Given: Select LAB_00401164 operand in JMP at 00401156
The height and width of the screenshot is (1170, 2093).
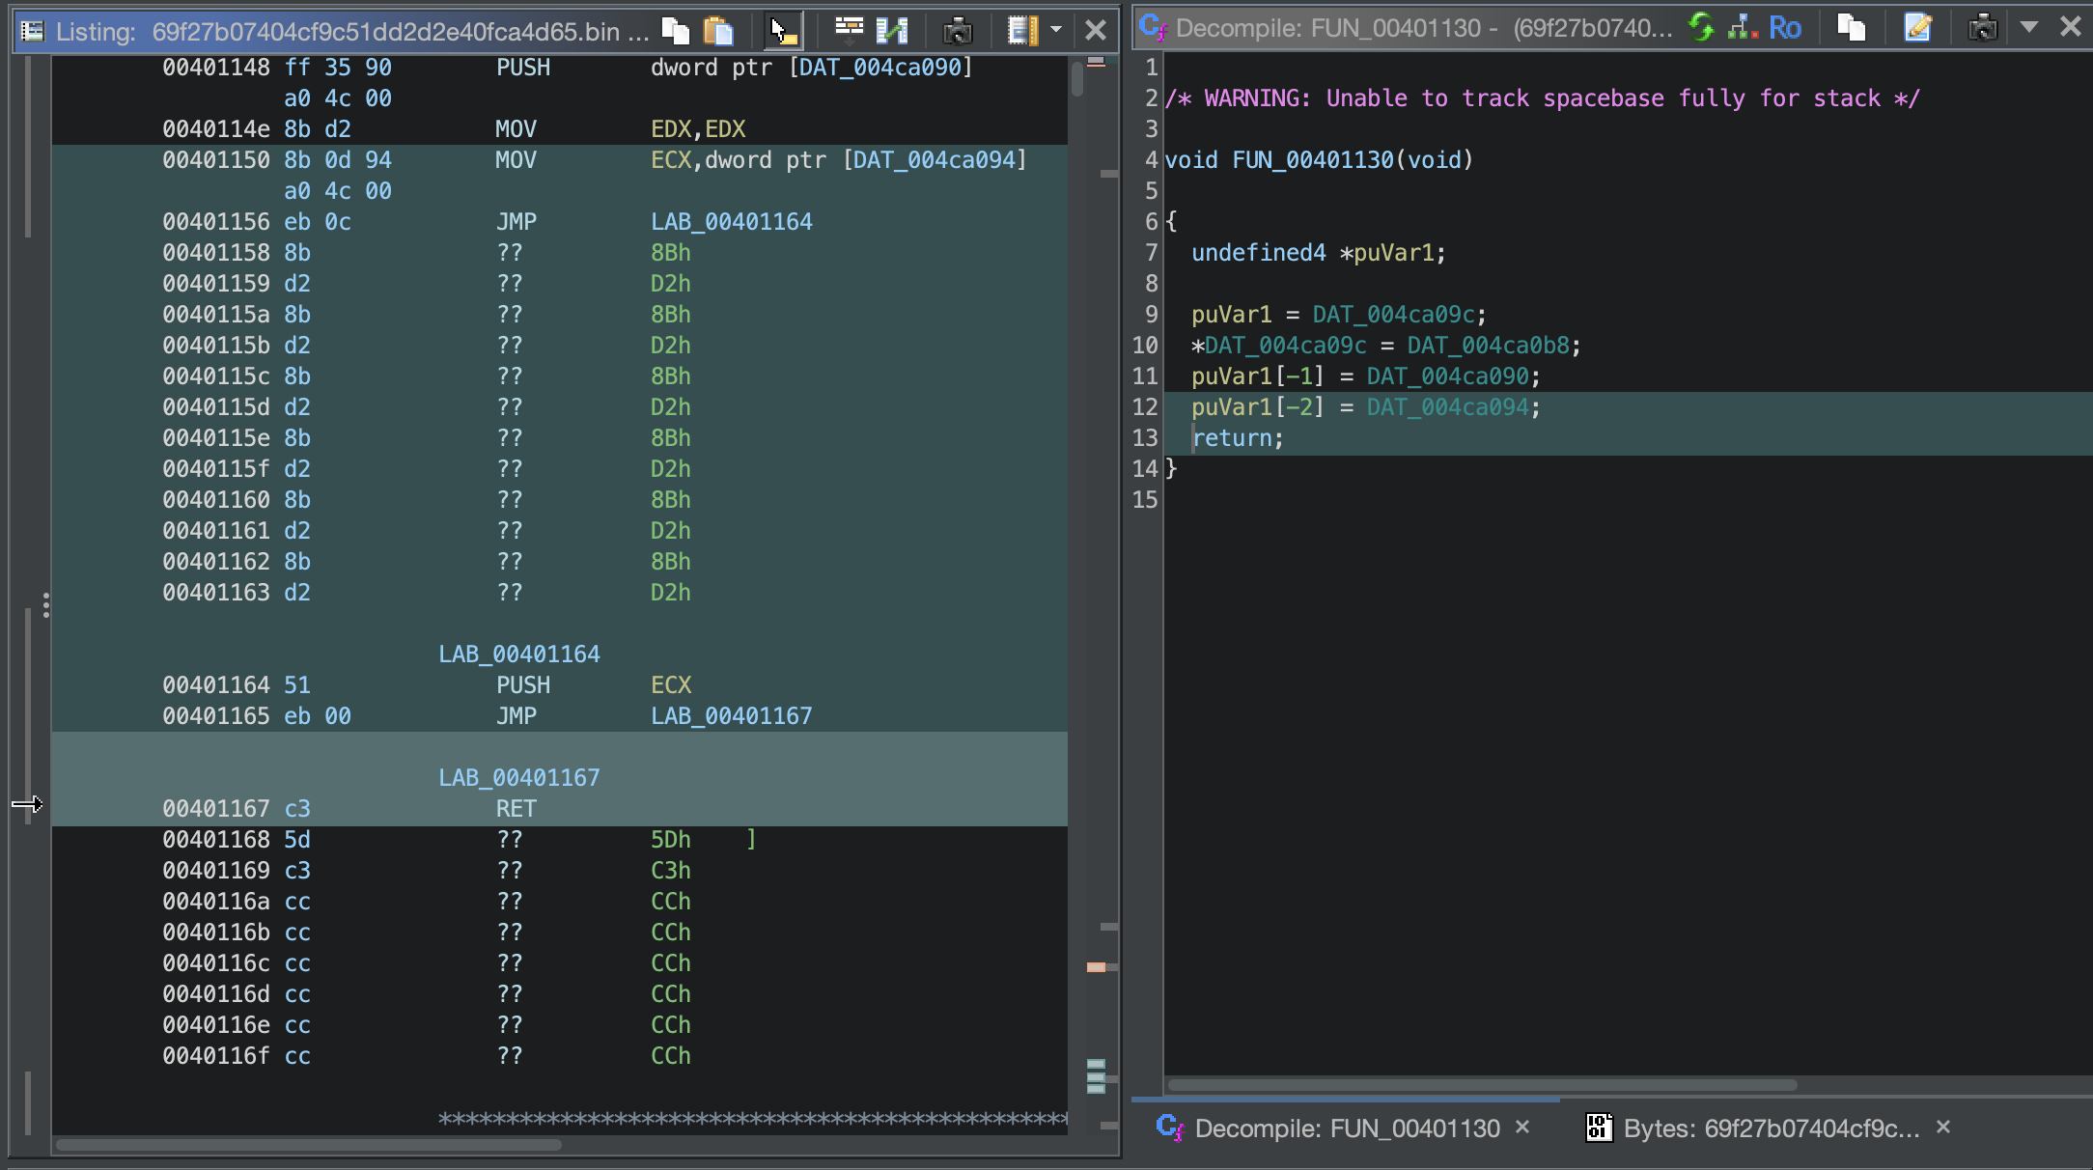Looking at the screenshot, I should [731, 222].
